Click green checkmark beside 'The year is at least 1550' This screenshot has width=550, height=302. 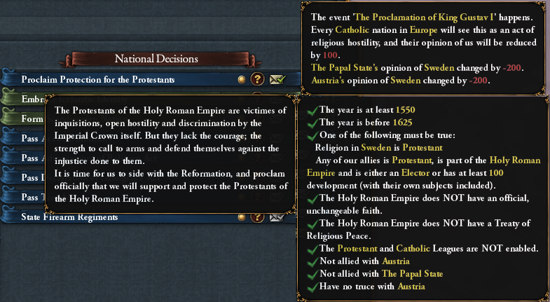coord(312,110)
